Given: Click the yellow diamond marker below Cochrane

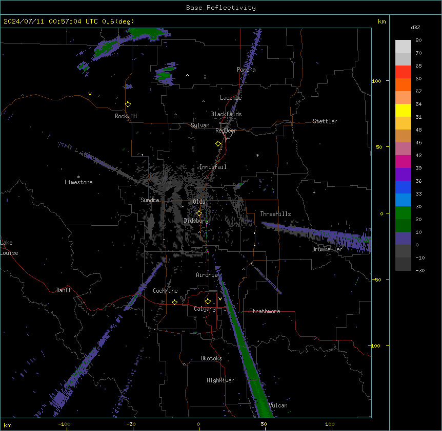Looking at the screenshot, I should [x=174, y=302].
